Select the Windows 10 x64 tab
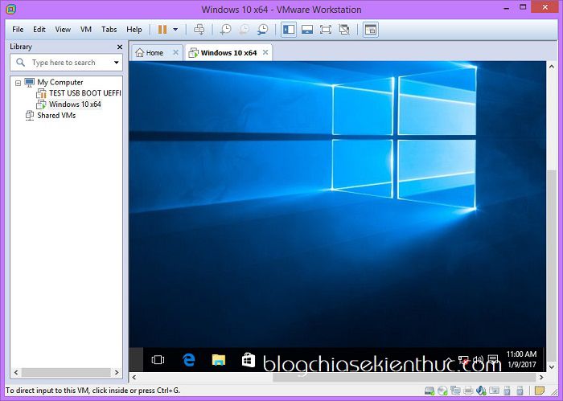This screenshot has width=563, height=401. [228, 53]
